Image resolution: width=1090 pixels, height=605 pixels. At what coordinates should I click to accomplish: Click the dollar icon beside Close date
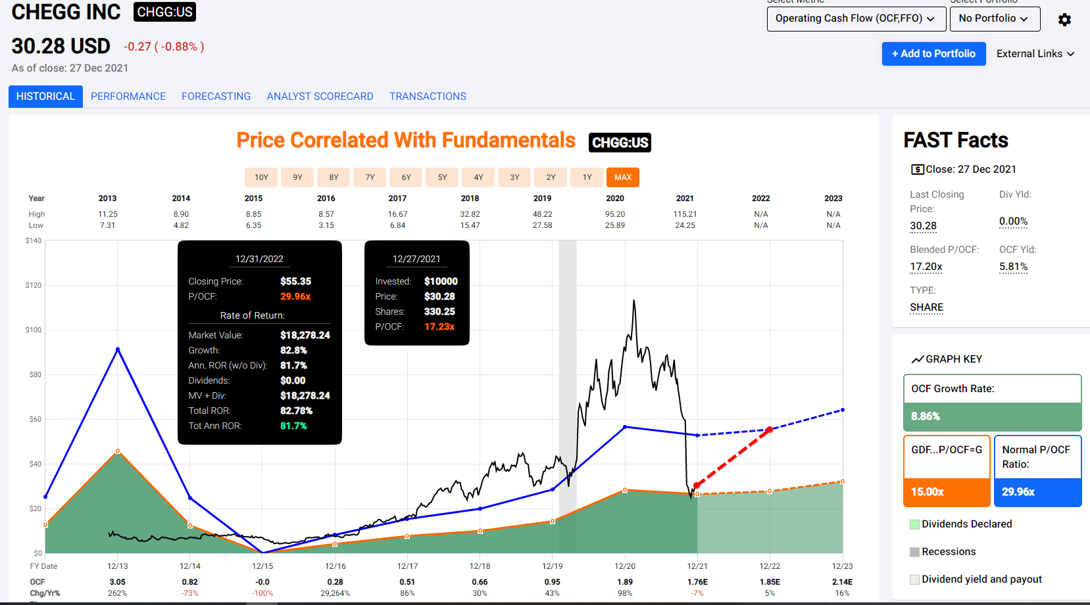pyautogui.click(x=917, y=169)
